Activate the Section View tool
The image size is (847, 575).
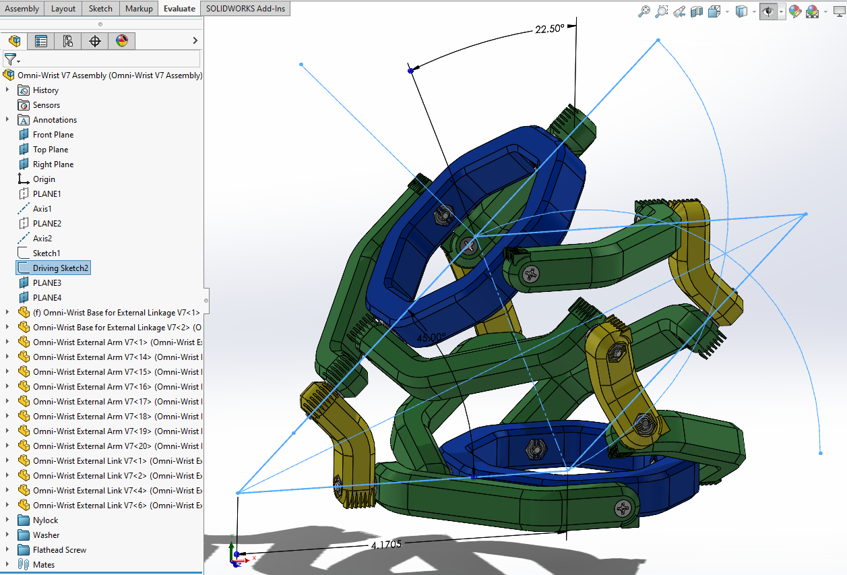pos(697,11)
